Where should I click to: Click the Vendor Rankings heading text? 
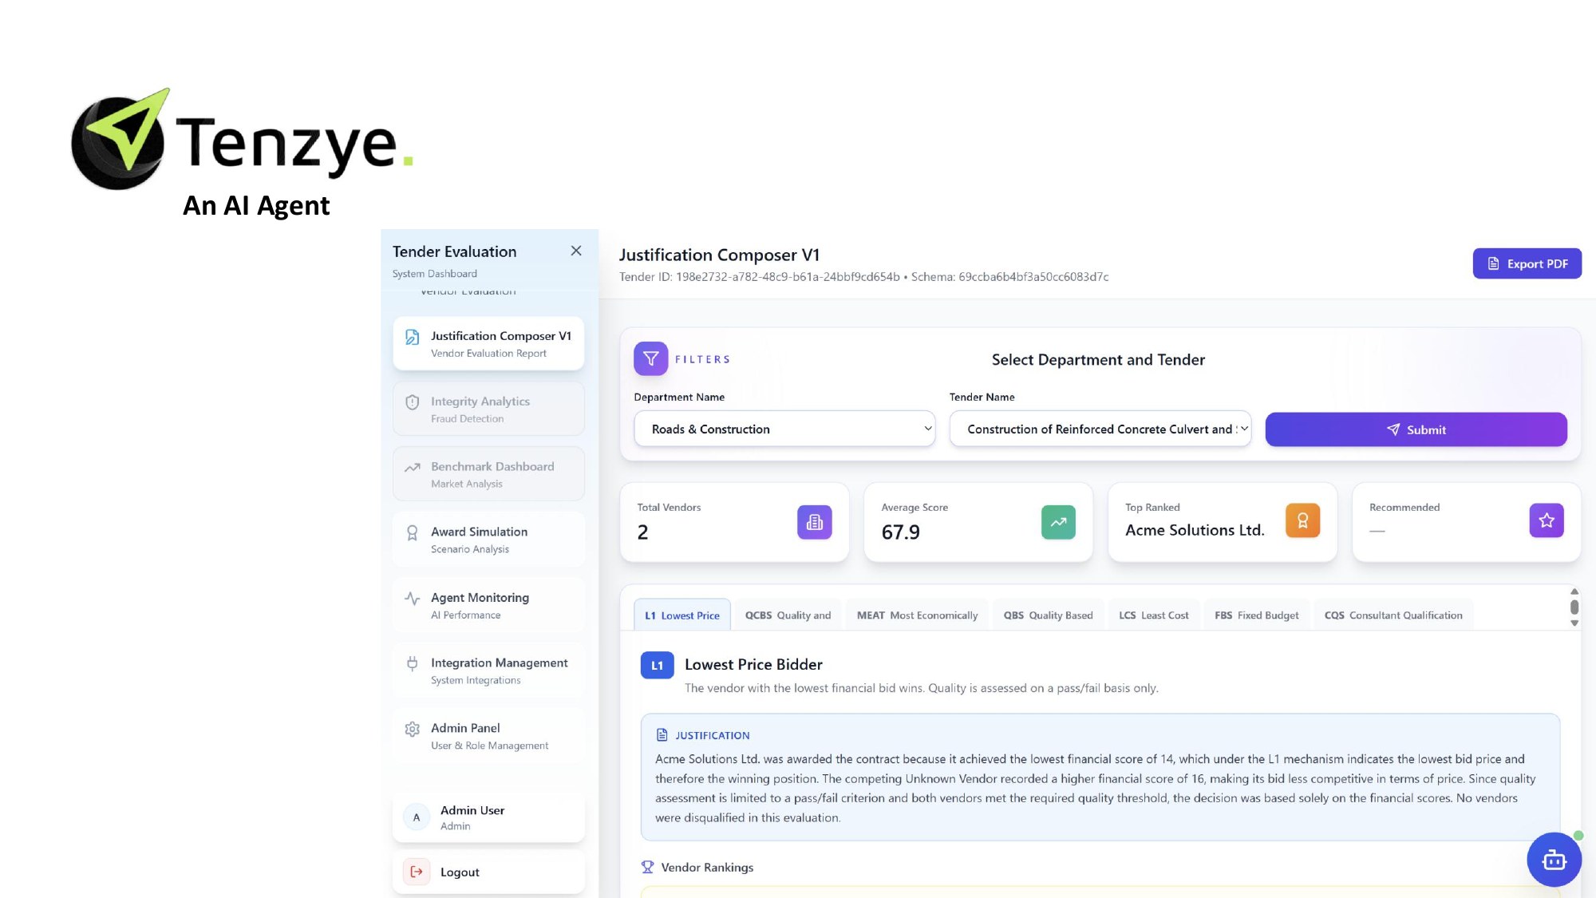point(707,868)
